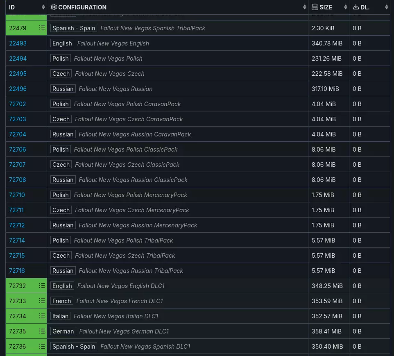Screen dimensions: 394x356
Task: Open depot 22494 link
Action: click(x=18, y=58)
